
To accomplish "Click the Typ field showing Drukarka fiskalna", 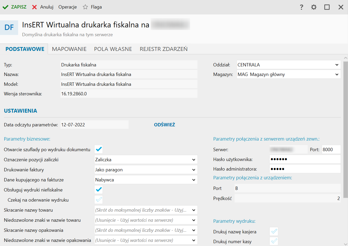I will [x=129, y=65].
